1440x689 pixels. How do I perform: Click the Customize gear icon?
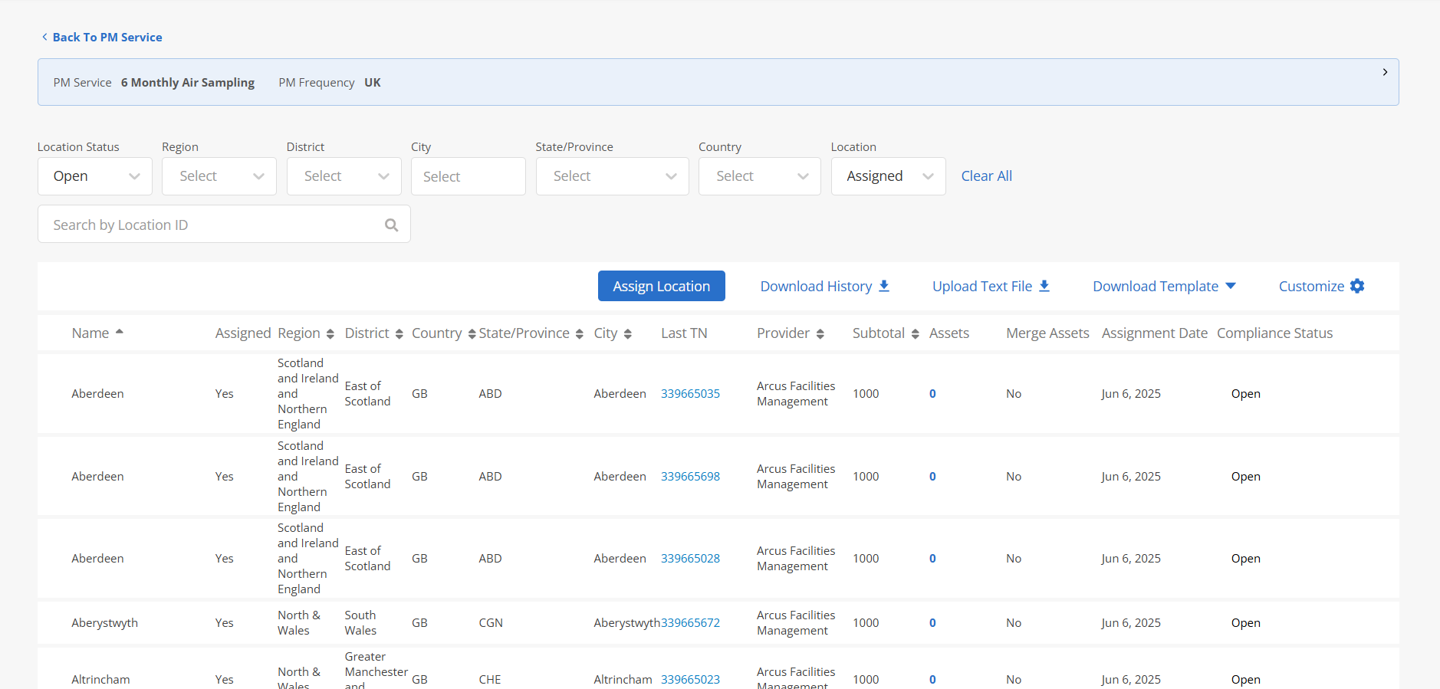click(1357, 286)
